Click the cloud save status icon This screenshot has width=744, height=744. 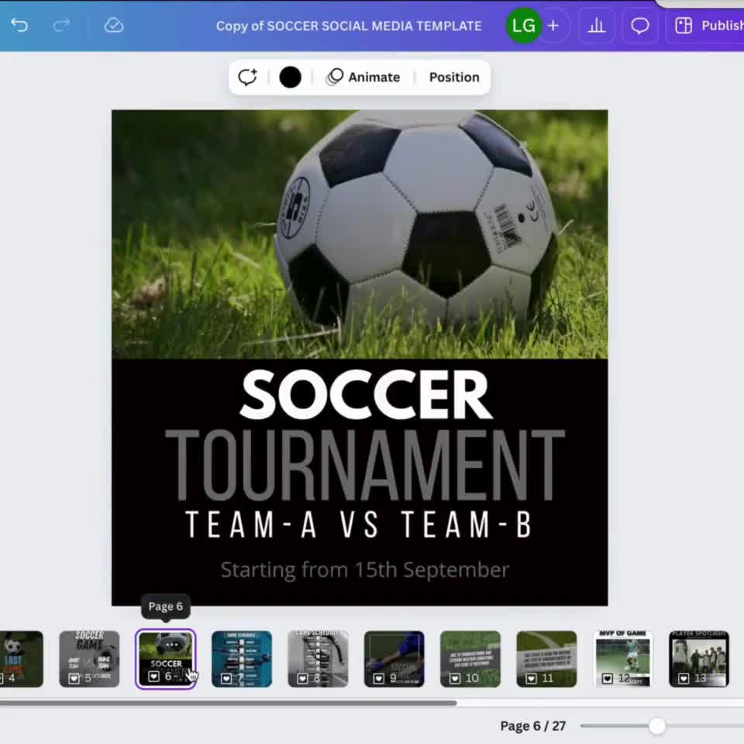pyautogui.click(x=113, y=25)
